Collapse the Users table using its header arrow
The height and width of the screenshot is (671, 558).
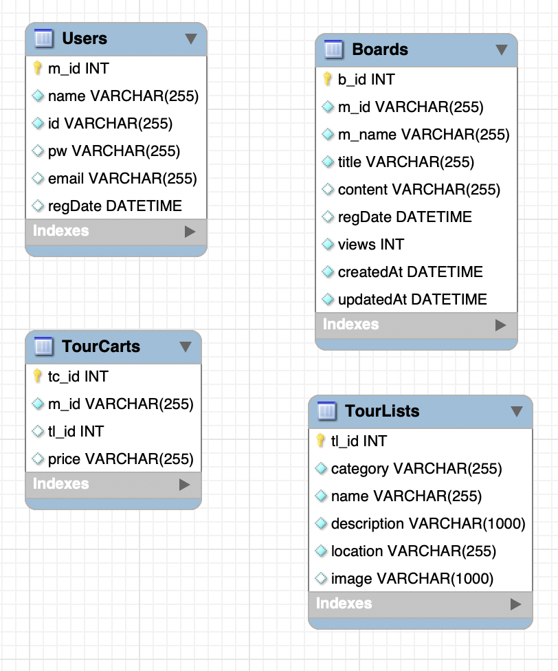[190, 39]
